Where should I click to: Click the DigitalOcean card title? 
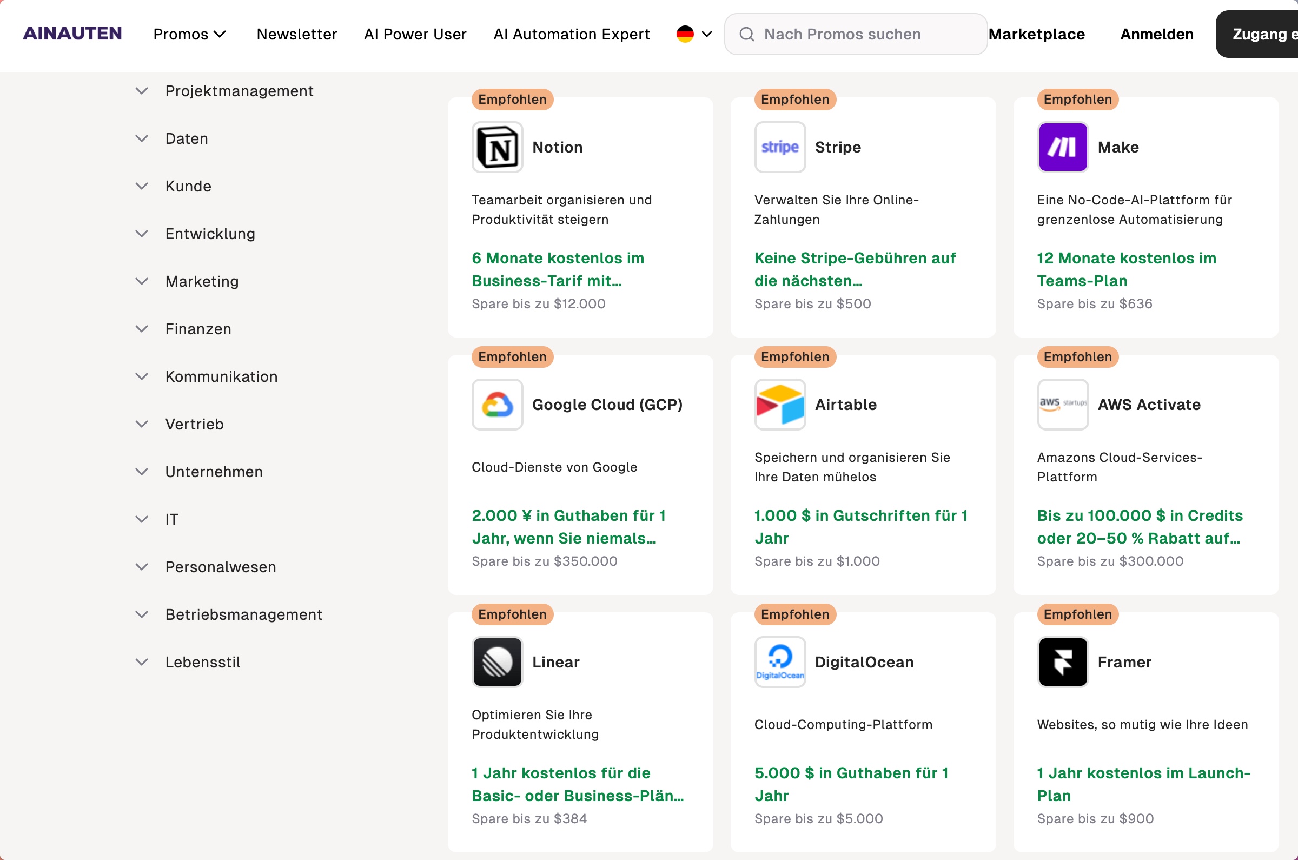864,662
